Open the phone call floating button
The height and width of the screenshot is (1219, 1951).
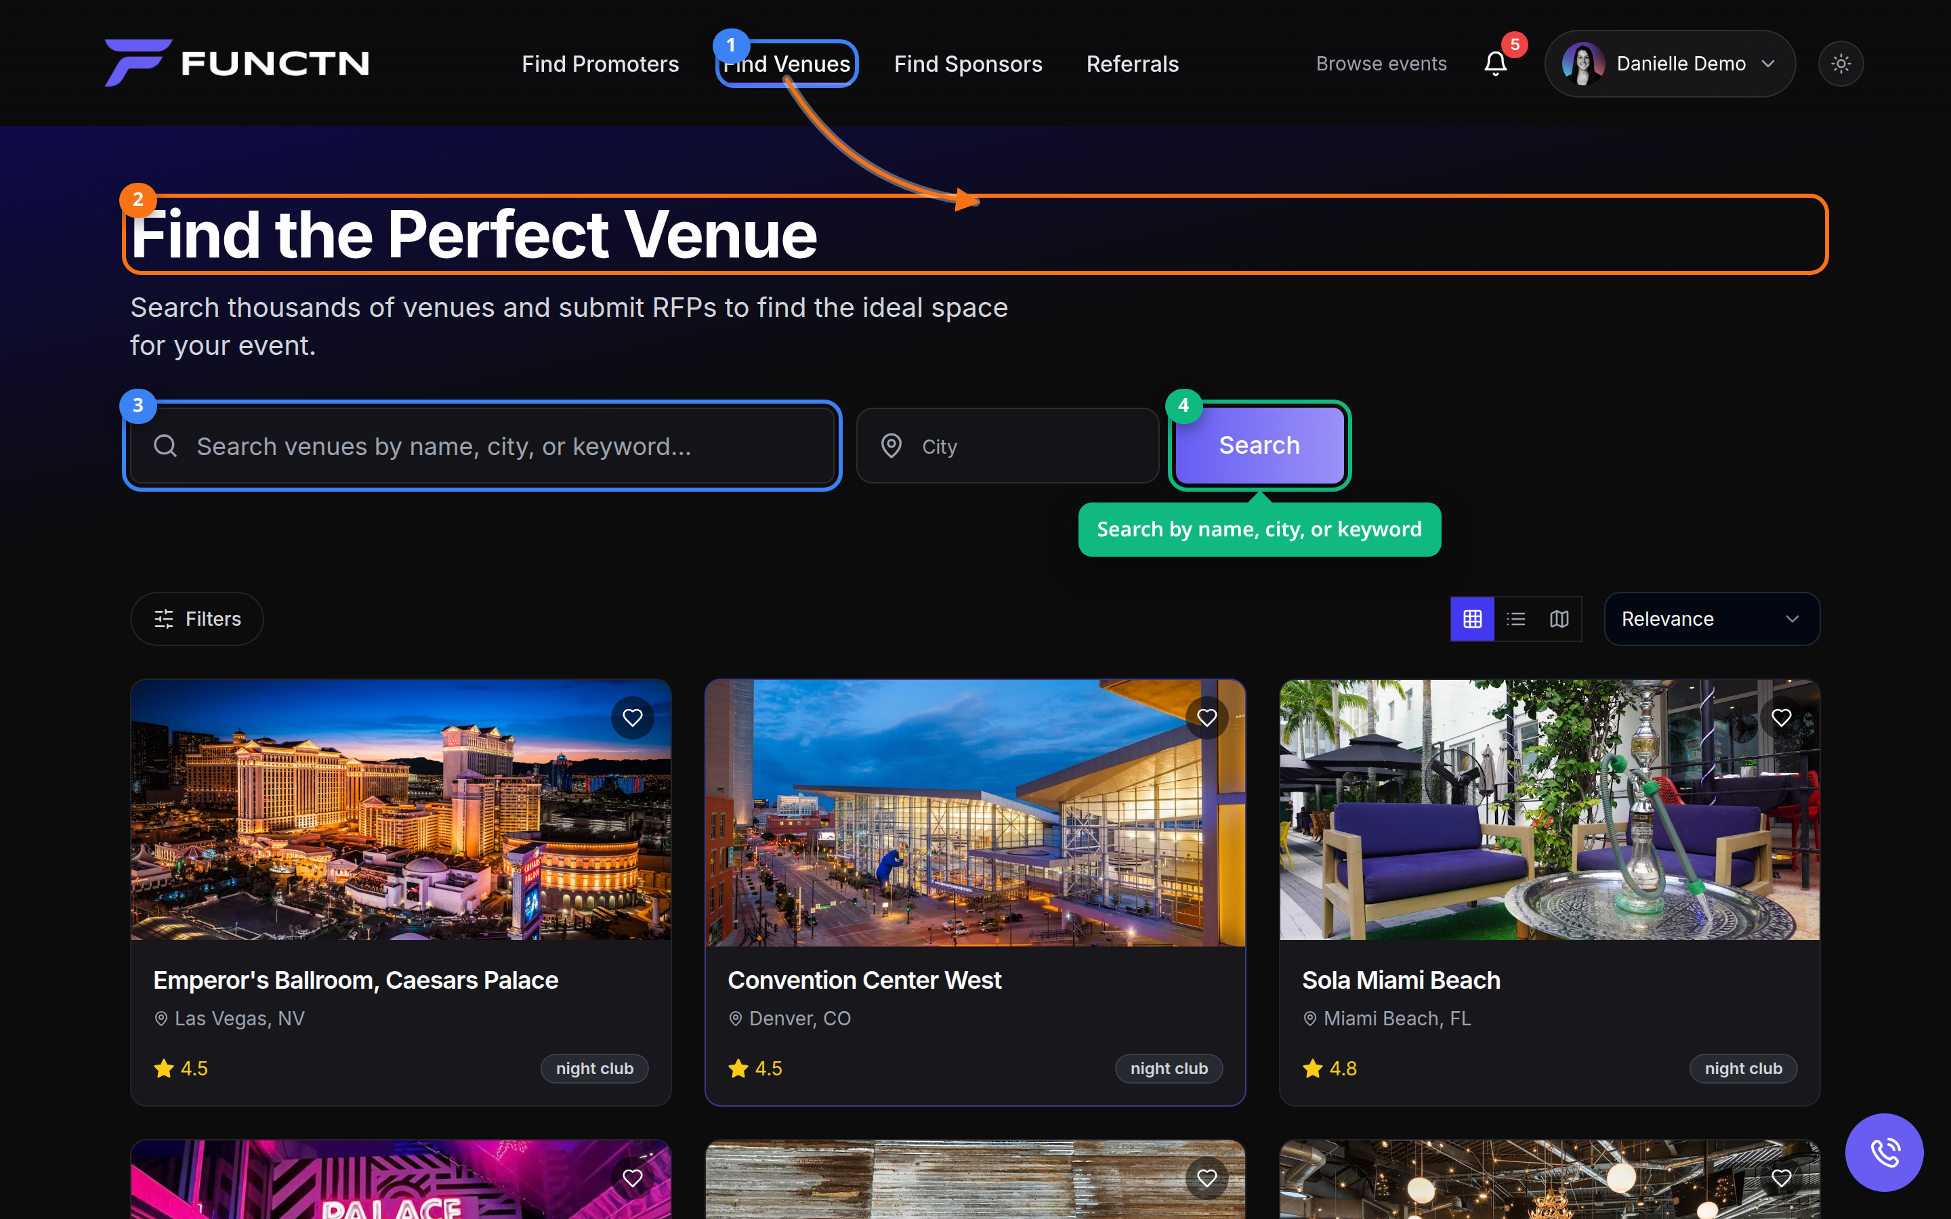(1884, 1152)
